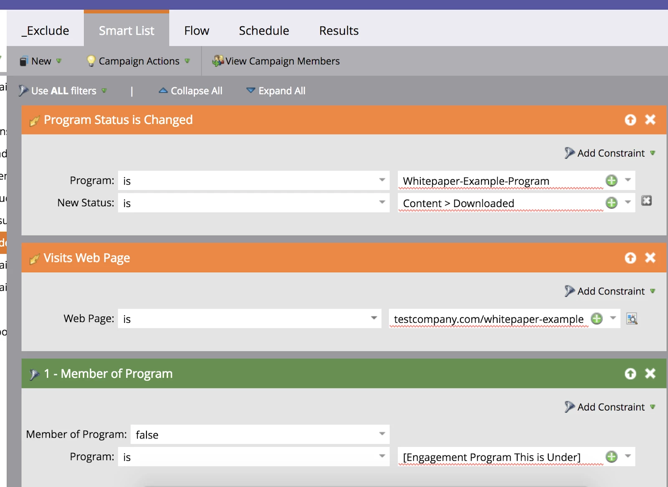Click Expand All
The image size is (668, 487).
(x=276, y=91)
